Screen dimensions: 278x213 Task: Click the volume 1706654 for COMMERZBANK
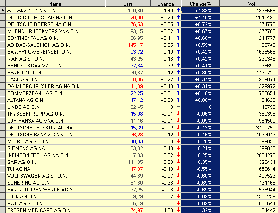[x=266, y=93]
